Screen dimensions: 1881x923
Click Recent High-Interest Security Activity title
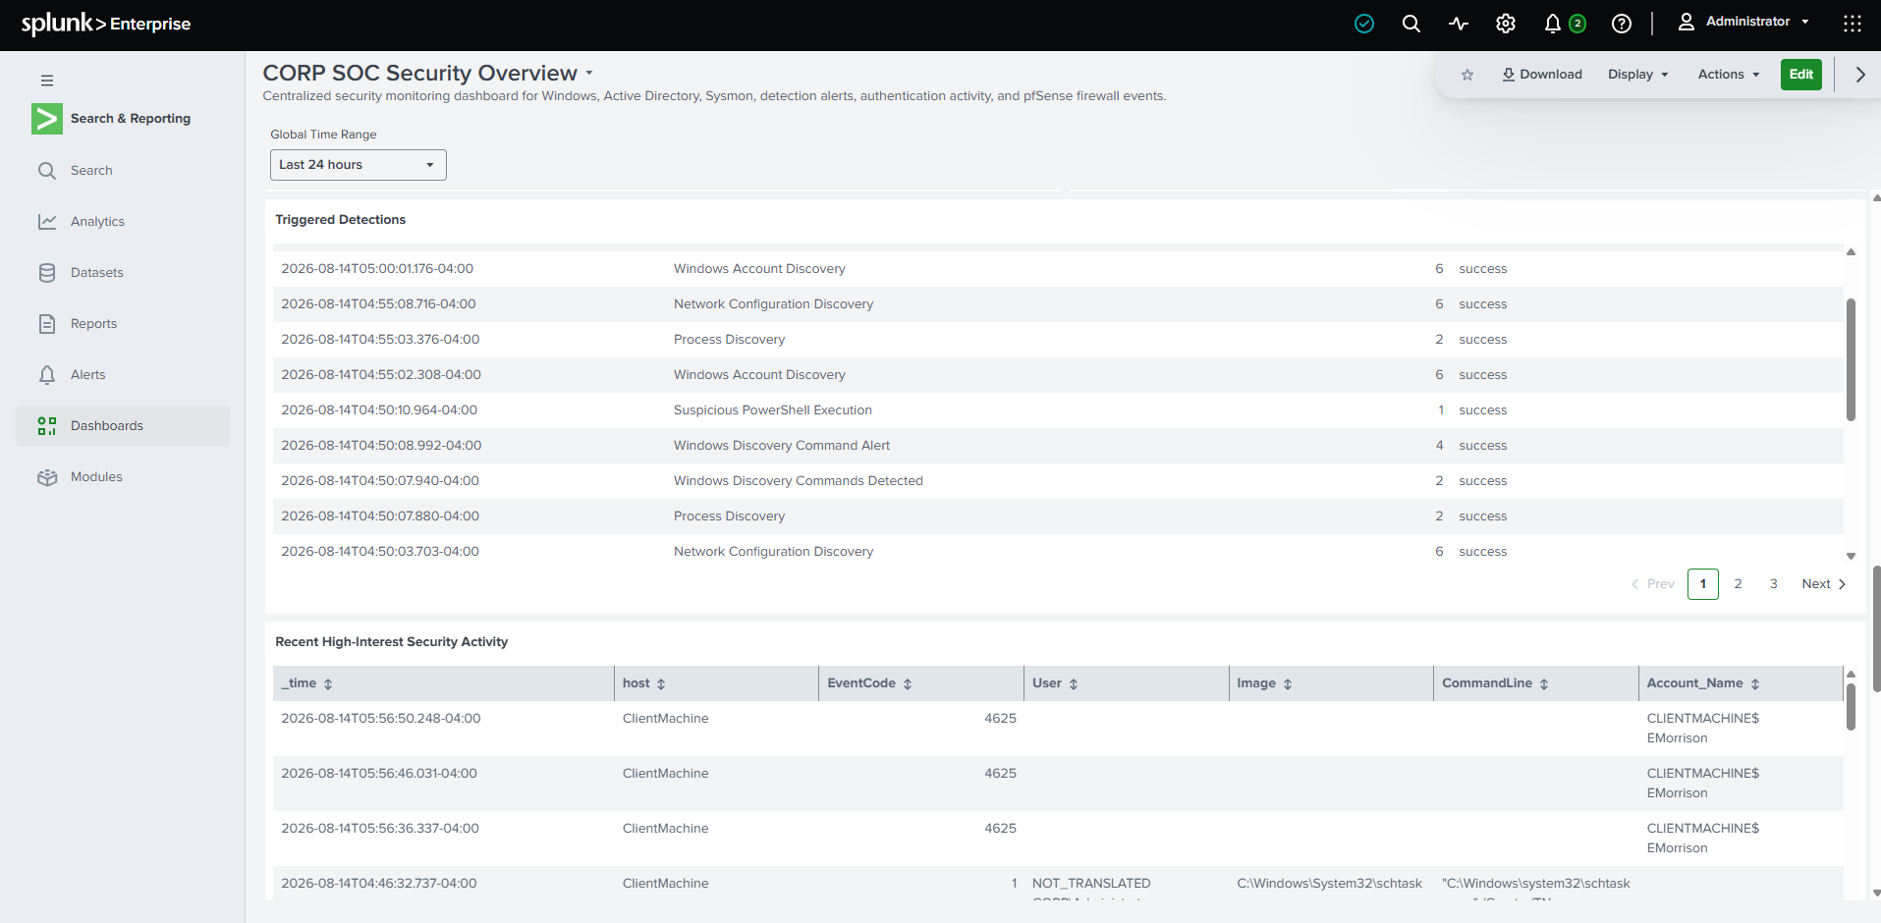[x=392, y=642]
